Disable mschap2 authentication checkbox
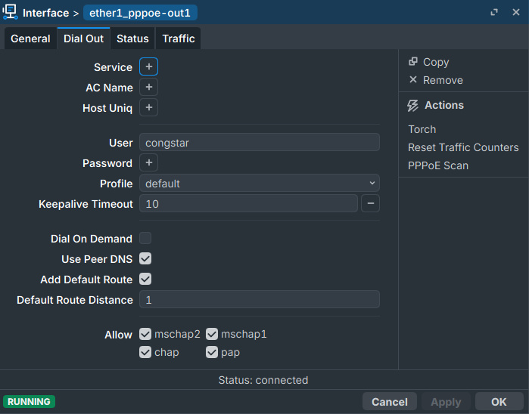This screenshot has width=529, height=414. click(x=145, y=334)
